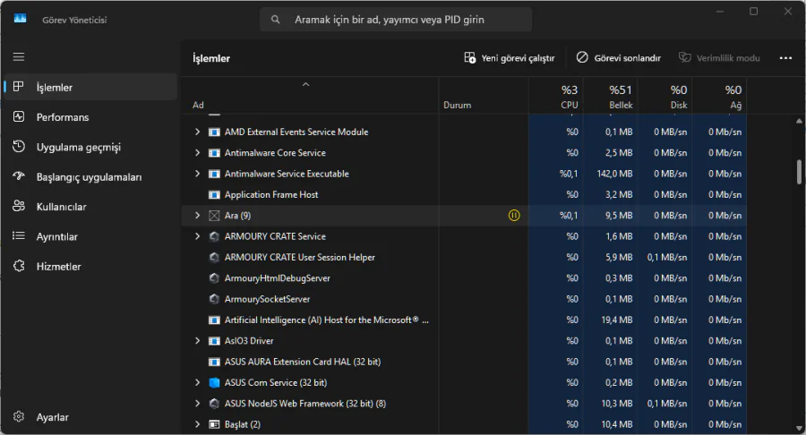The width and height of the screenshot is (806, 435).
Task: Click the suspended pause icon on Ara row
Action: coord(514,215)
